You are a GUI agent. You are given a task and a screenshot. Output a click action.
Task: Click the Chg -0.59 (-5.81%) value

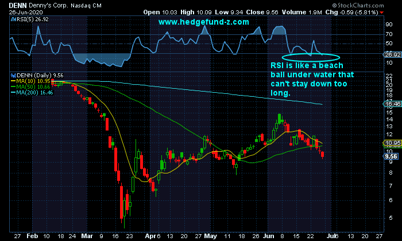(351, 12)
